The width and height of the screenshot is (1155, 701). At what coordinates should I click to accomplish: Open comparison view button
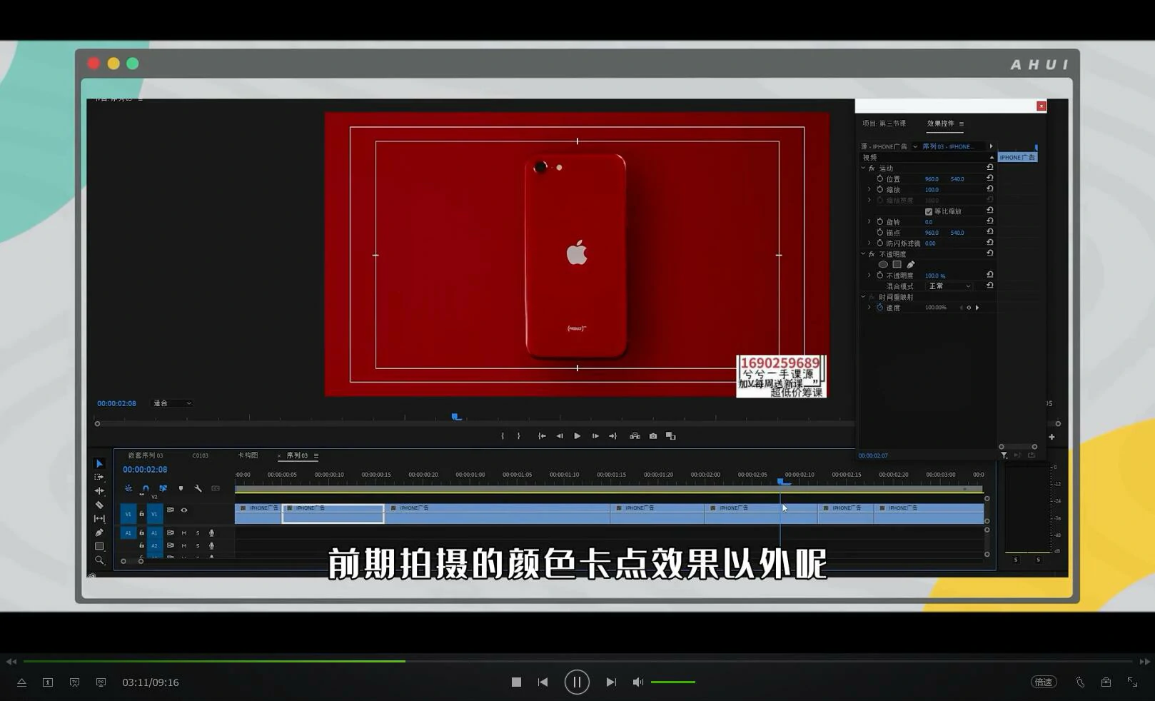[x=671, y=436]
